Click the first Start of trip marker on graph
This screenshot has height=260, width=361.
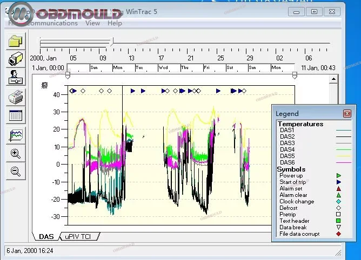74,91
